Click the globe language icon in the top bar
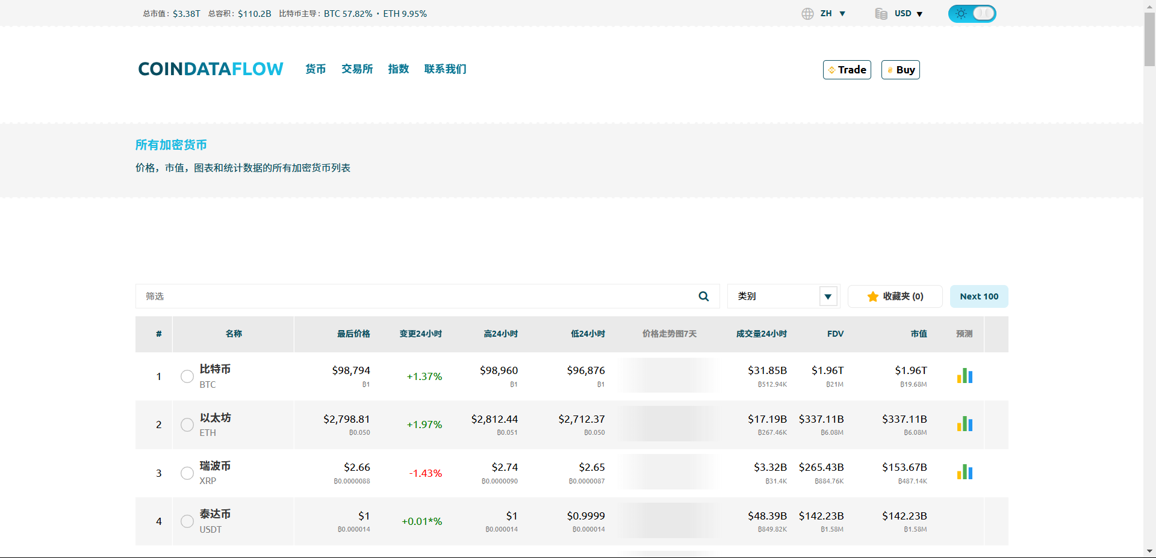1156x558 pixels. click(x=807, y=13)
